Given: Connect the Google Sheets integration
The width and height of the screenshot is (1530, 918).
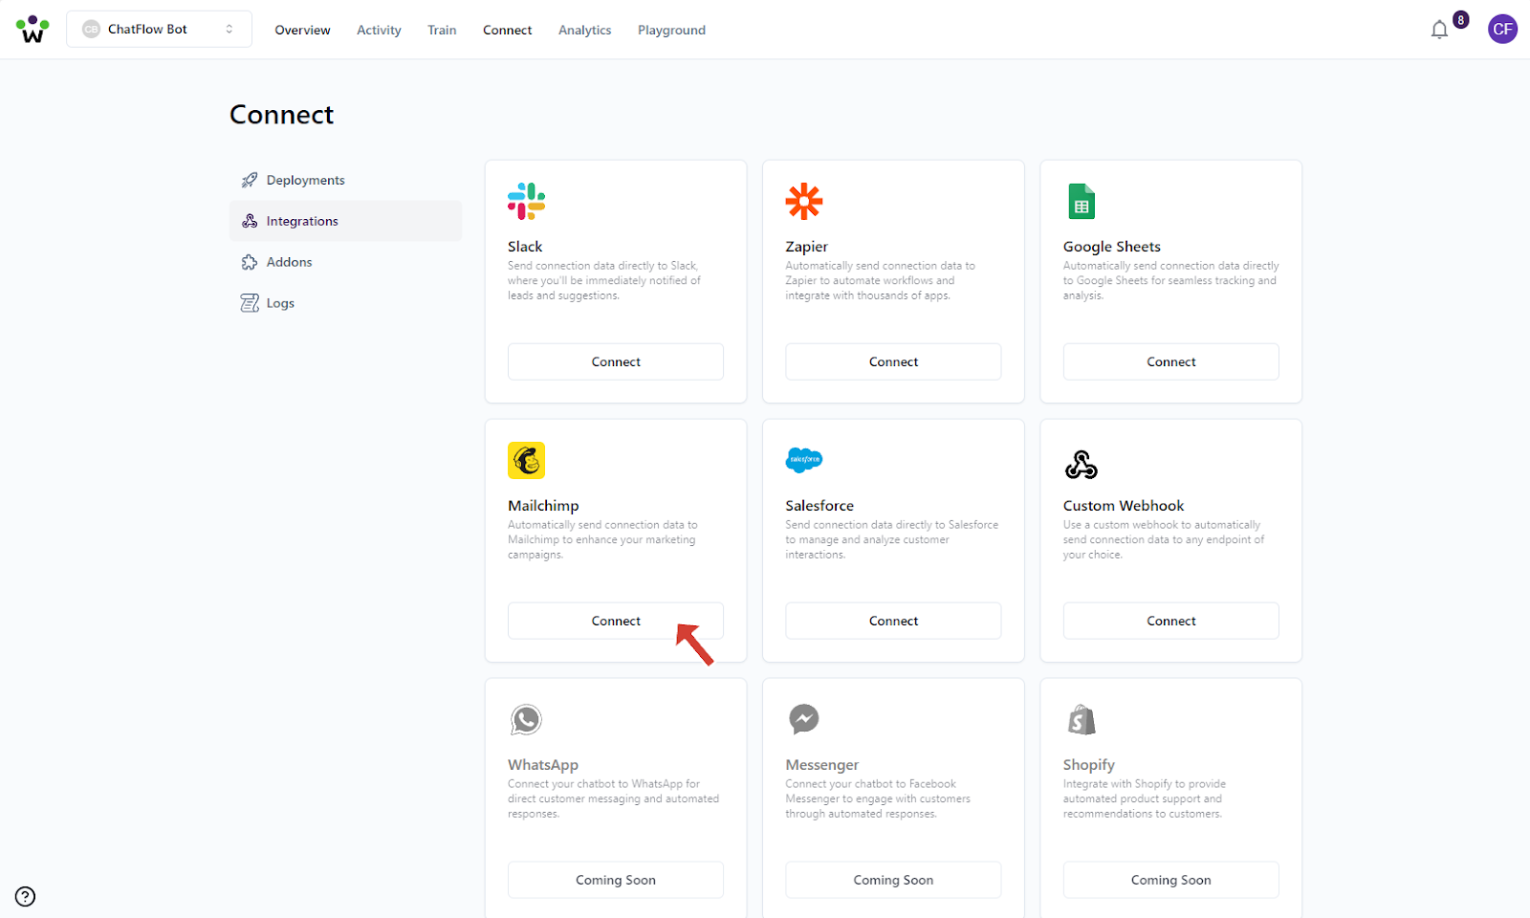Looking at the screenshot, I should (x=1171, y=361).
